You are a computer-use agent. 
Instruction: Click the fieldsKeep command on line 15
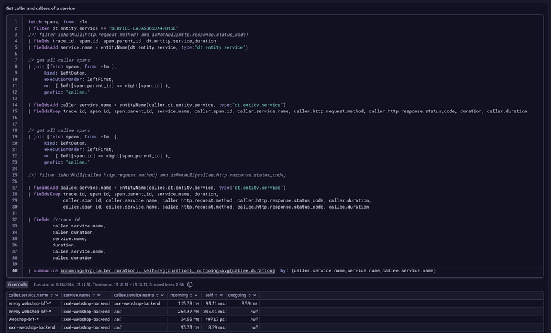click(x=47, y=111)
